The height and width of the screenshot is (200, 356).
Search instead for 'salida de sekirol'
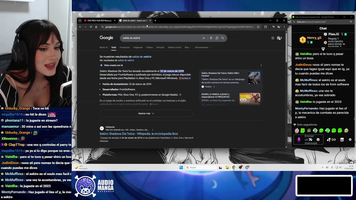pyautogui.click(x=126, y=60)
